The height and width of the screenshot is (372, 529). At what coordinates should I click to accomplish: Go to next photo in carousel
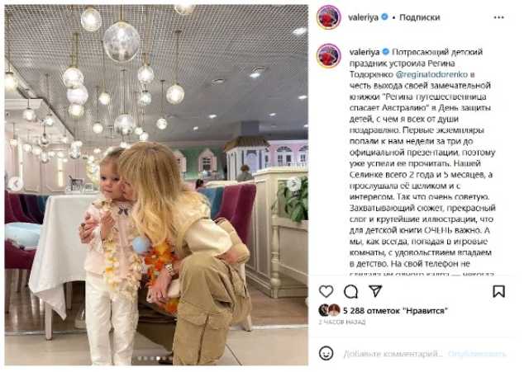293,184
